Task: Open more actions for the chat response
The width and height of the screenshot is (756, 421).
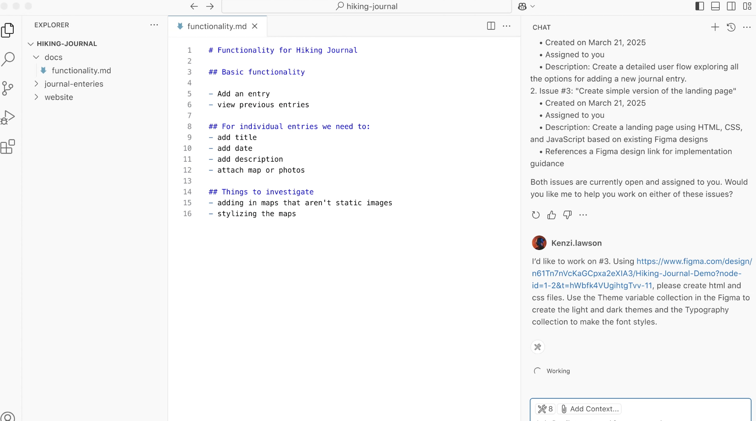Action: [583, 215]
